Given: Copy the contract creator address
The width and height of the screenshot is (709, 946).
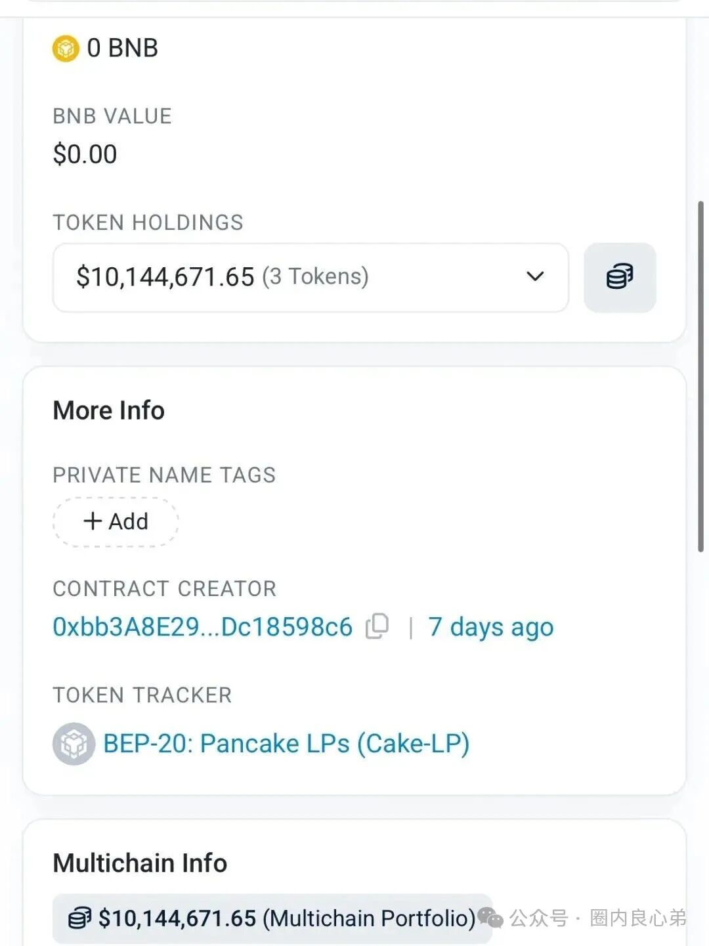Looking at the screenshot, I should click(377, 626).
